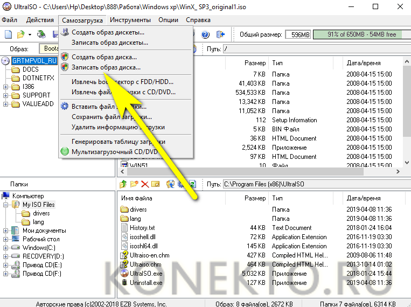Expand the Windows(C:) drive node

[5, 248]
